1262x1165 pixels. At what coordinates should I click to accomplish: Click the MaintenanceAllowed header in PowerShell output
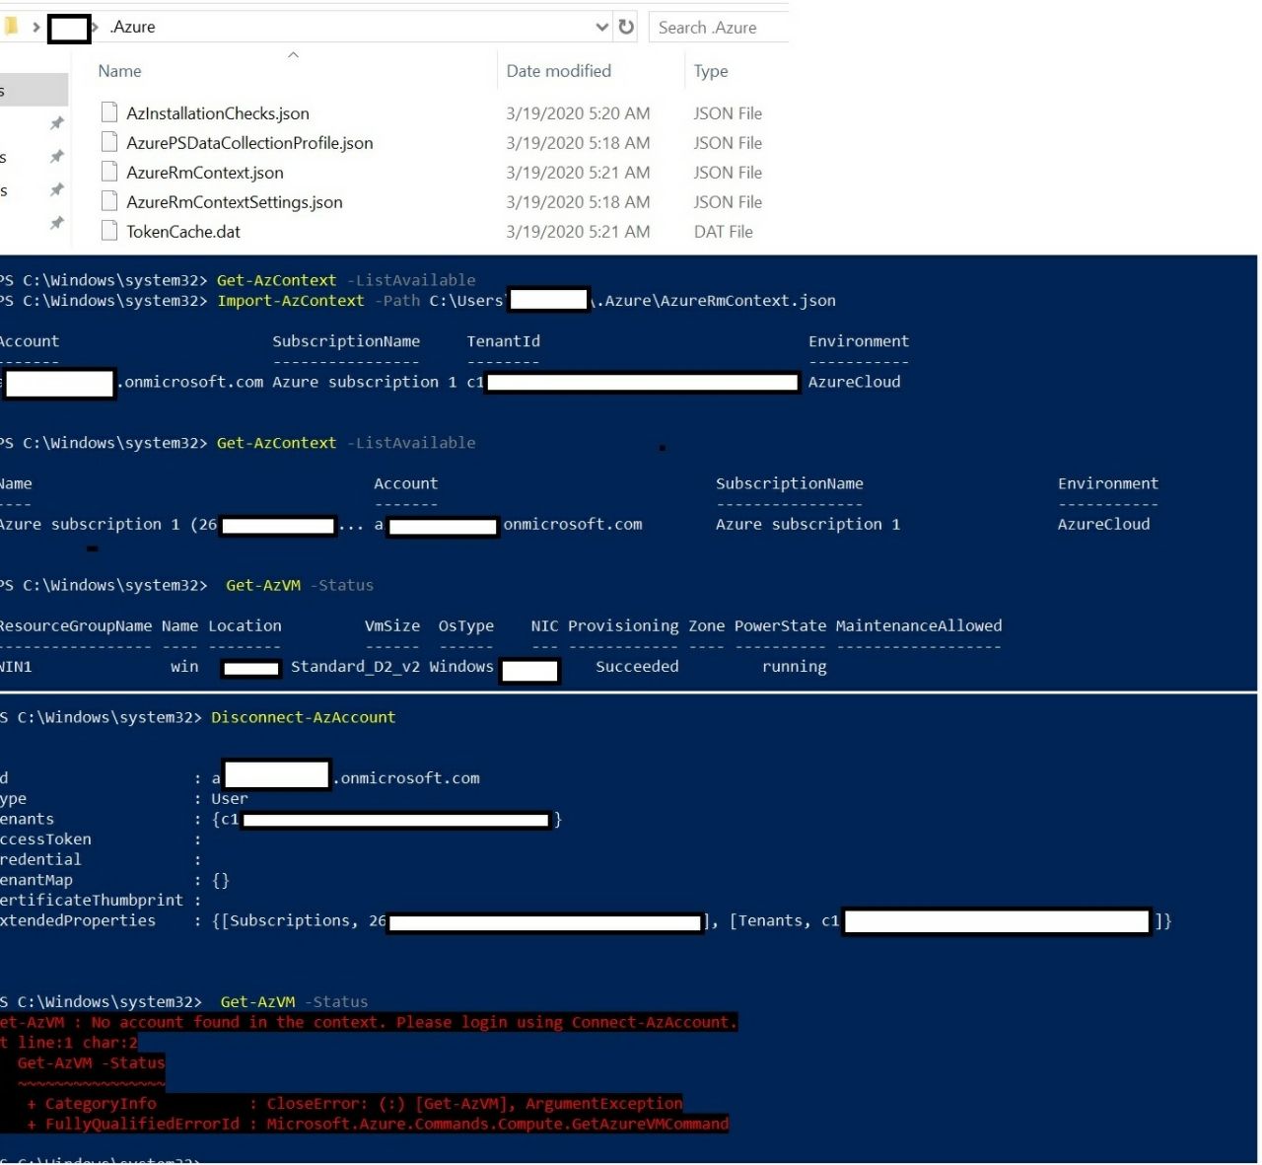[919, 625]
